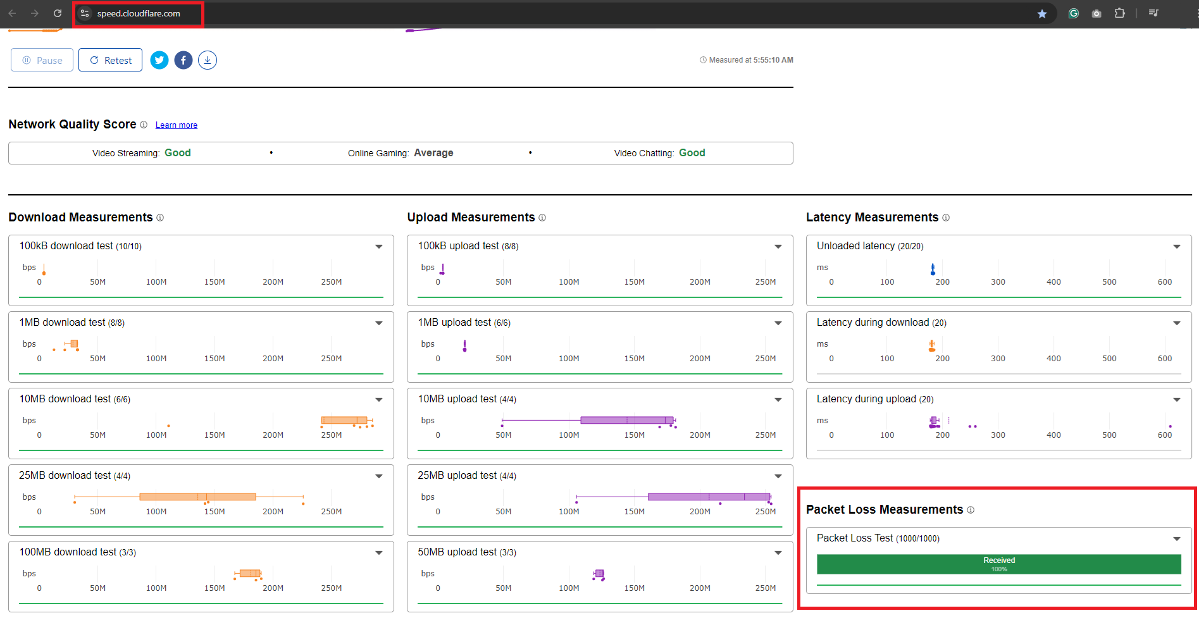Click the 100MB download orange box plot
The width and height of the screenshot is (1199, 625).
251,573
